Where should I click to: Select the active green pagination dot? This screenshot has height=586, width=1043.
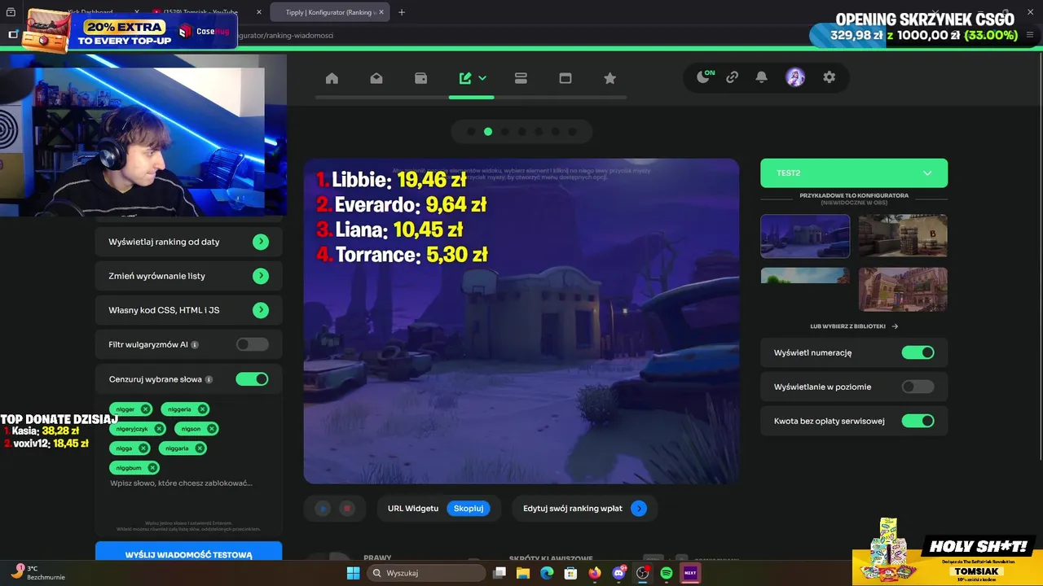(x=488, y=132)
